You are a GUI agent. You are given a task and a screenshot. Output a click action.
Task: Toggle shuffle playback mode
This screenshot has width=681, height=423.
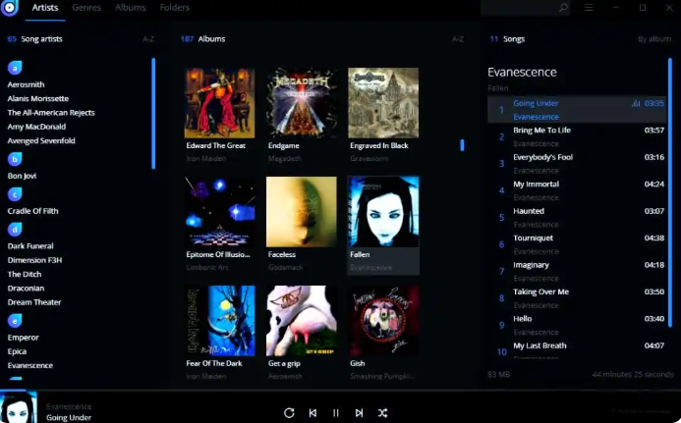[383, 413]
